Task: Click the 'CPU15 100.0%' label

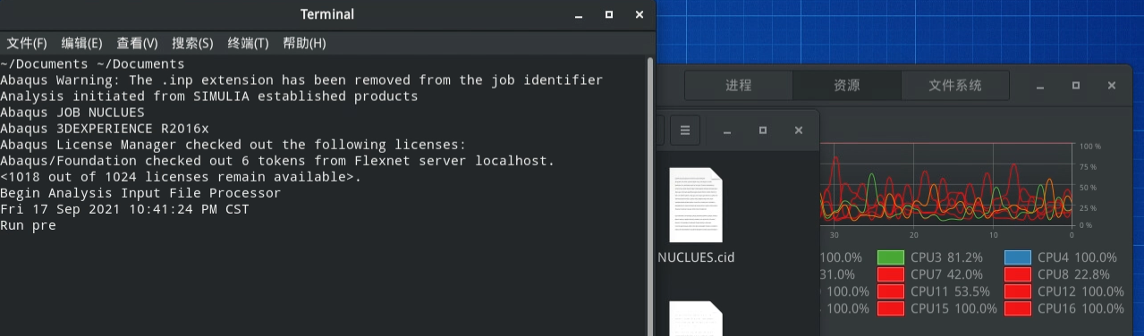Action: point(953,308)
